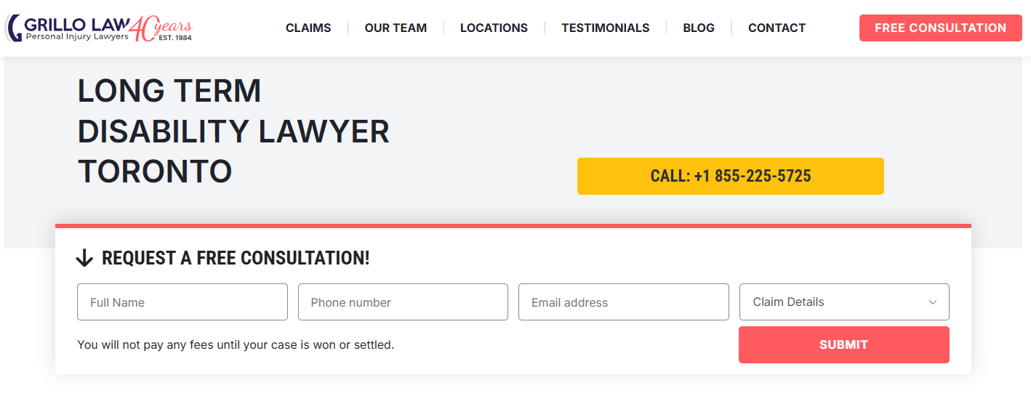The image size is (1031, 412).
Task: Open the Claims menu item
Action: pyautogui.click(x=308, y=28)
